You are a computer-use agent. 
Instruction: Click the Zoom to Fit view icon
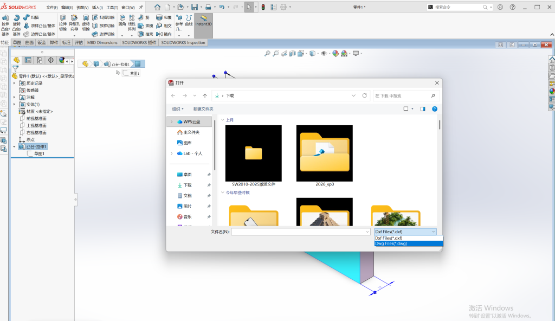point(267,54)
